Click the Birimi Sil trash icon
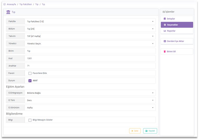Image resolution: width=199 pixels, height=140 pixels. coord(165,51)
